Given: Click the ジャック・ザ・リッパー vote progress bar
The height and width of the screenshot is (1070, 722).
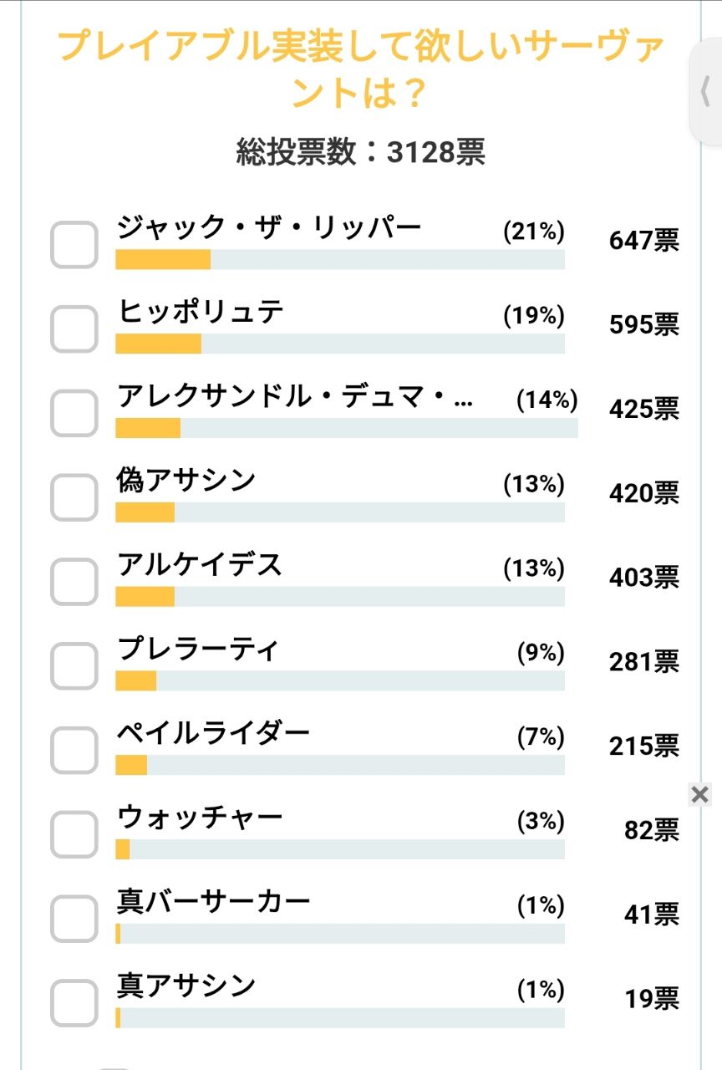Looking at the screenshot, I should tap(340, 259).
